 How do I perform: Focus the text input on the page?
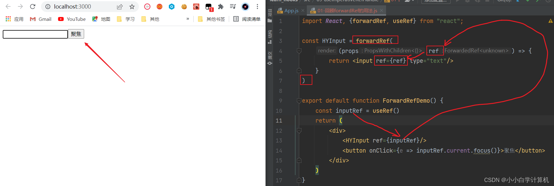(x=35, y=34)
